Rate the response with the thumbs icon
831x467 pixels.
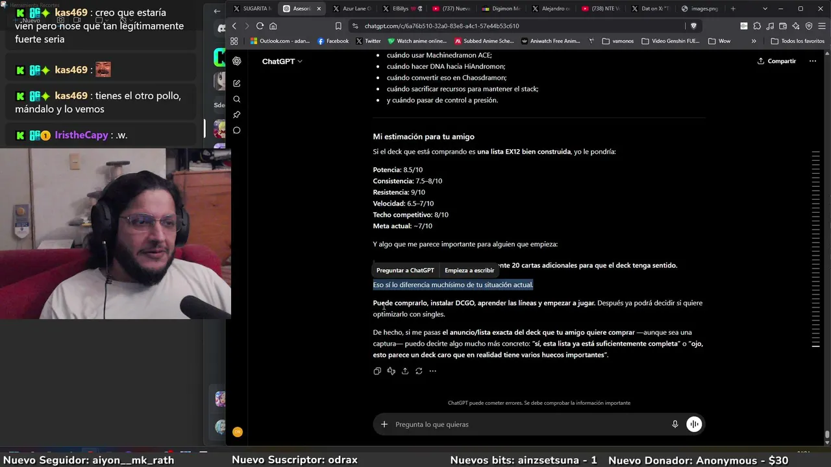point(391,371)
